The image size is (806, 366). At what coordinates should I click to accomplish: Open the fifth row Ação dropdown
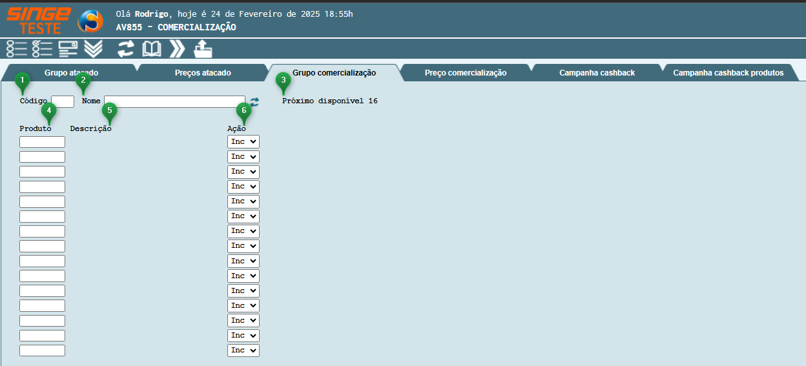pos(243,201)
